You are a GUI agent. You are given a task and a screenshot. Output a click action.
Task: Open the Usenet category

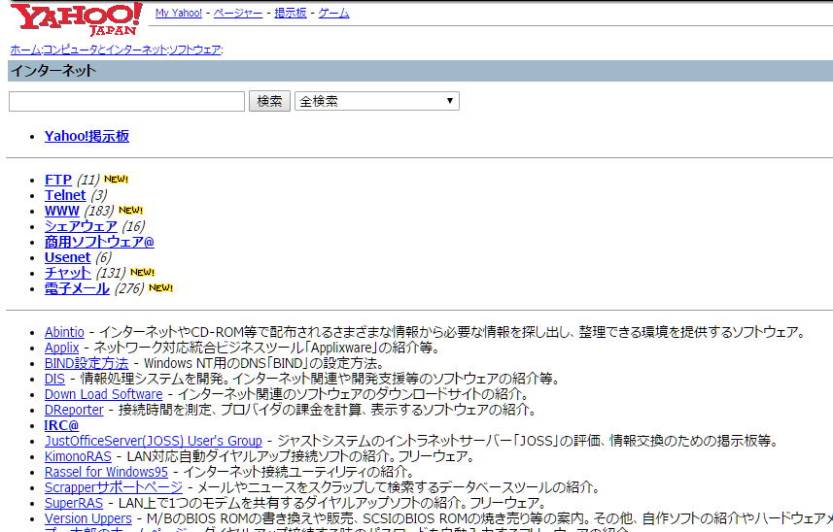67,257
